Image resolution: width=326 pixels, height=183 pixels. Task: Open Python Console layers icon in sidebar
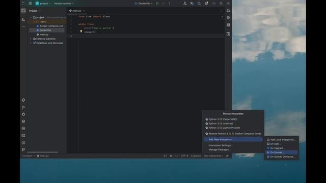tap(23, 121)
